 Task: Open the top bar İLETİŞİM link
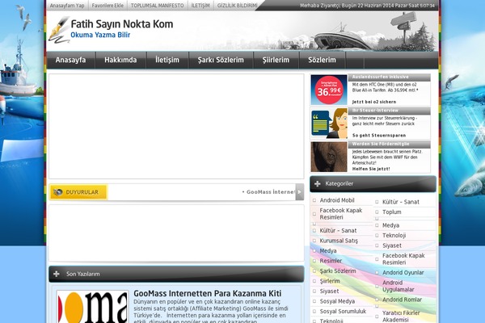[200, 6]
